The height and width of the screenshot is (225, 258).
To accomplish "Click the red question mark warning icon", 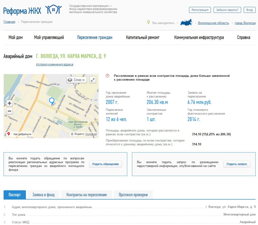I will point(108,76).
